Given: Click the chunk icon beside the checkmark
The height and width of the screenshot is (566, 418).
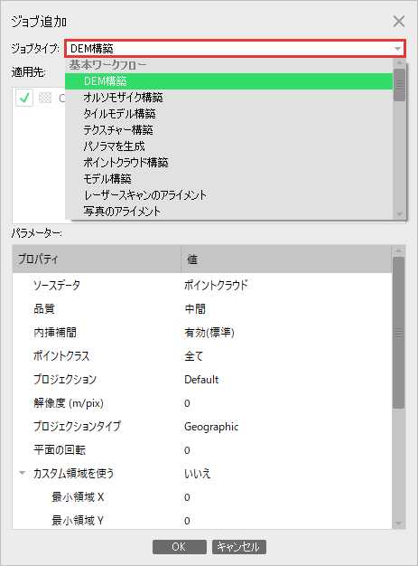Looking at the screenshot, I should pyautogui.click(x=45, y=98).
